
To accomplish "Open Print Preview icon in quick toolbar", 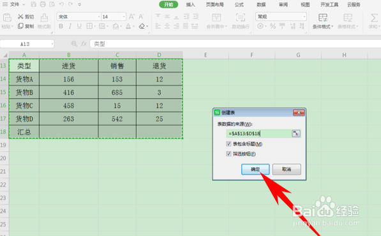I will tap(52, 4).
